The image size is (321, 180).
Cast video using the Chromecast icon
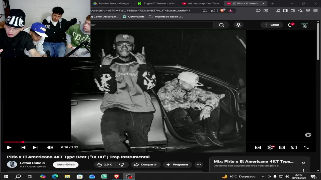[x=294, y=147]
